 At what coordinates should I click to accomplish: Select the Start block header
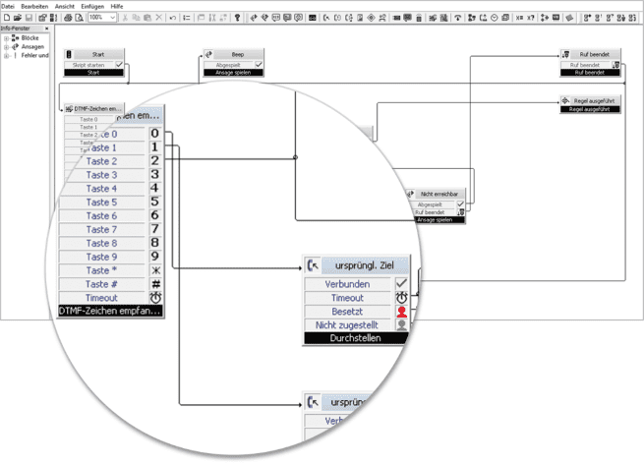(x=97, y=55)
